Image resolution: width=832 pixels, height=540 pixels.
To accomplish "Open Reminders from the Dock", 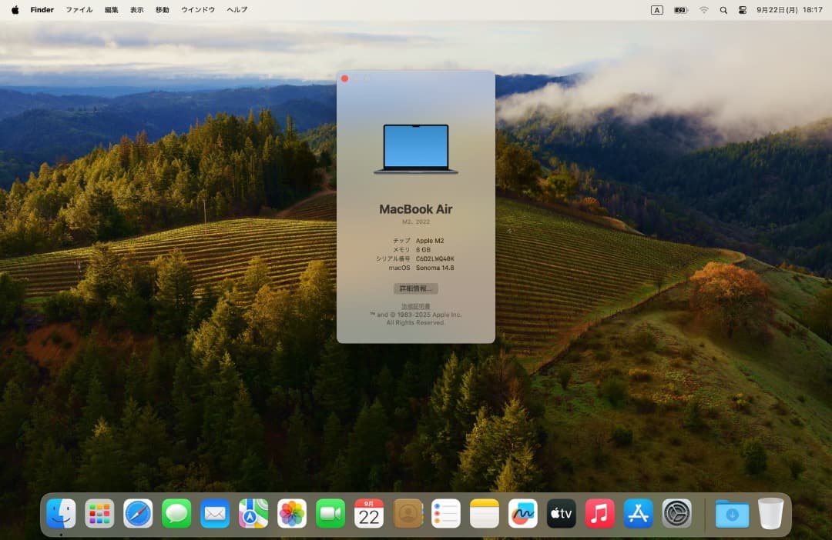I will tap(446, 512).
